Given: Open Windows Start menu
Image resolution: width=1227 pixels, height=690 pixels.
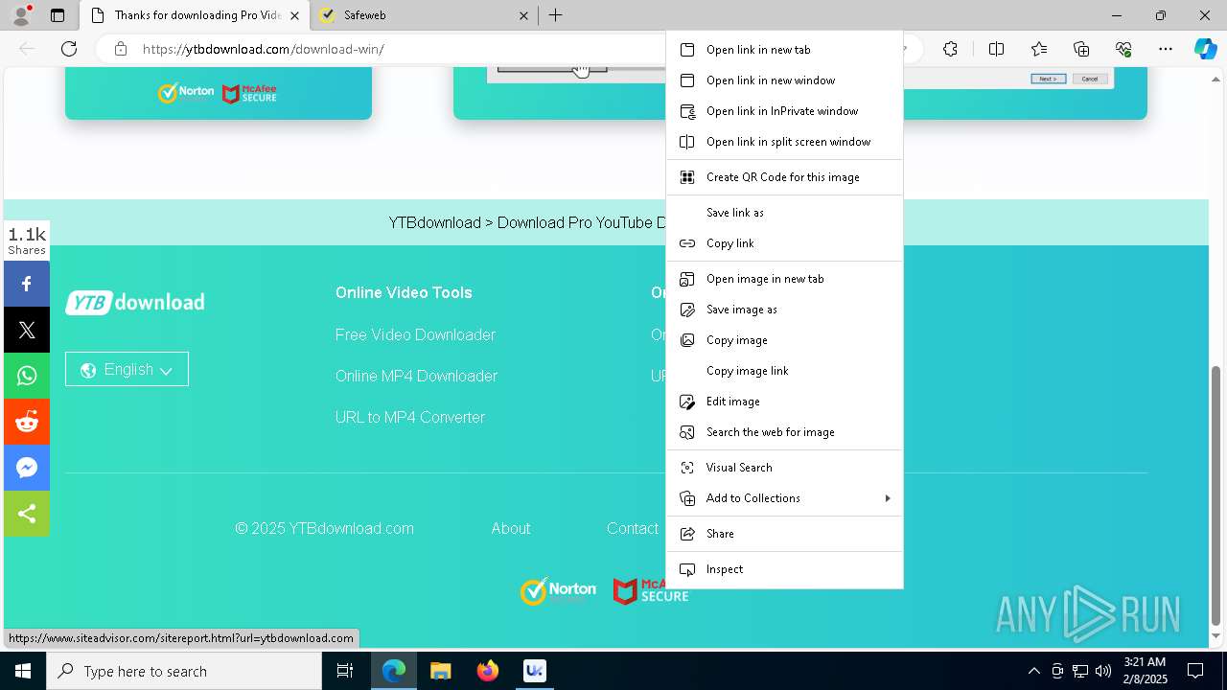Looking at the screenshot, I should (23, 671).
